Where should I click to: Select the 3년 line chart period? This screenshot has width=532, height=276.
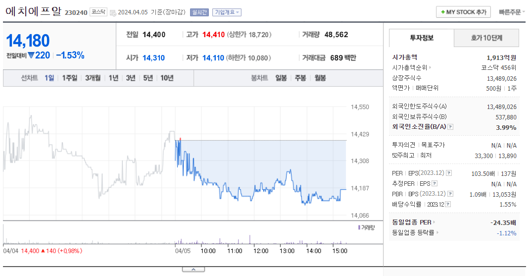(x=131, y=78)
